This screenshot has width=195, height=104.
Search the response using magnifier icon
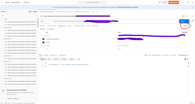coord(188,59)
